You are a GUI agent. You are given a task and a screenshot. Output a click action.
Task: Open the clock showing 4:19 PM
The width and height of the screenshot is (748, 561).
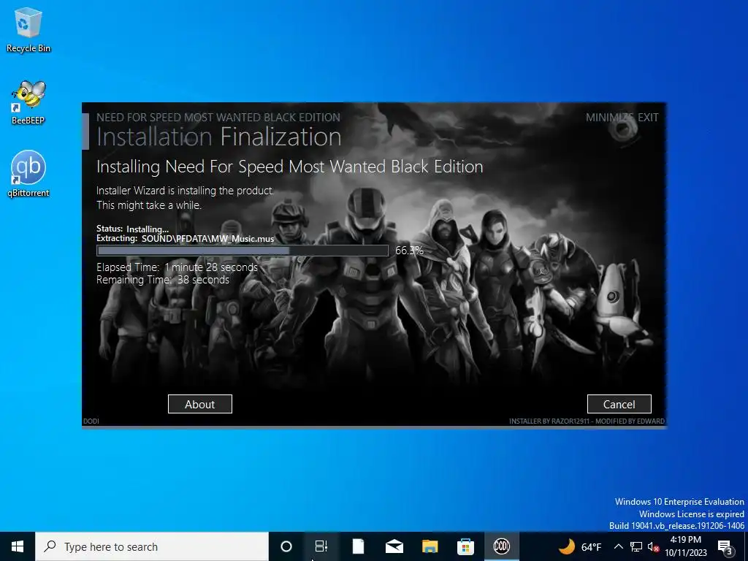point(685,546)
